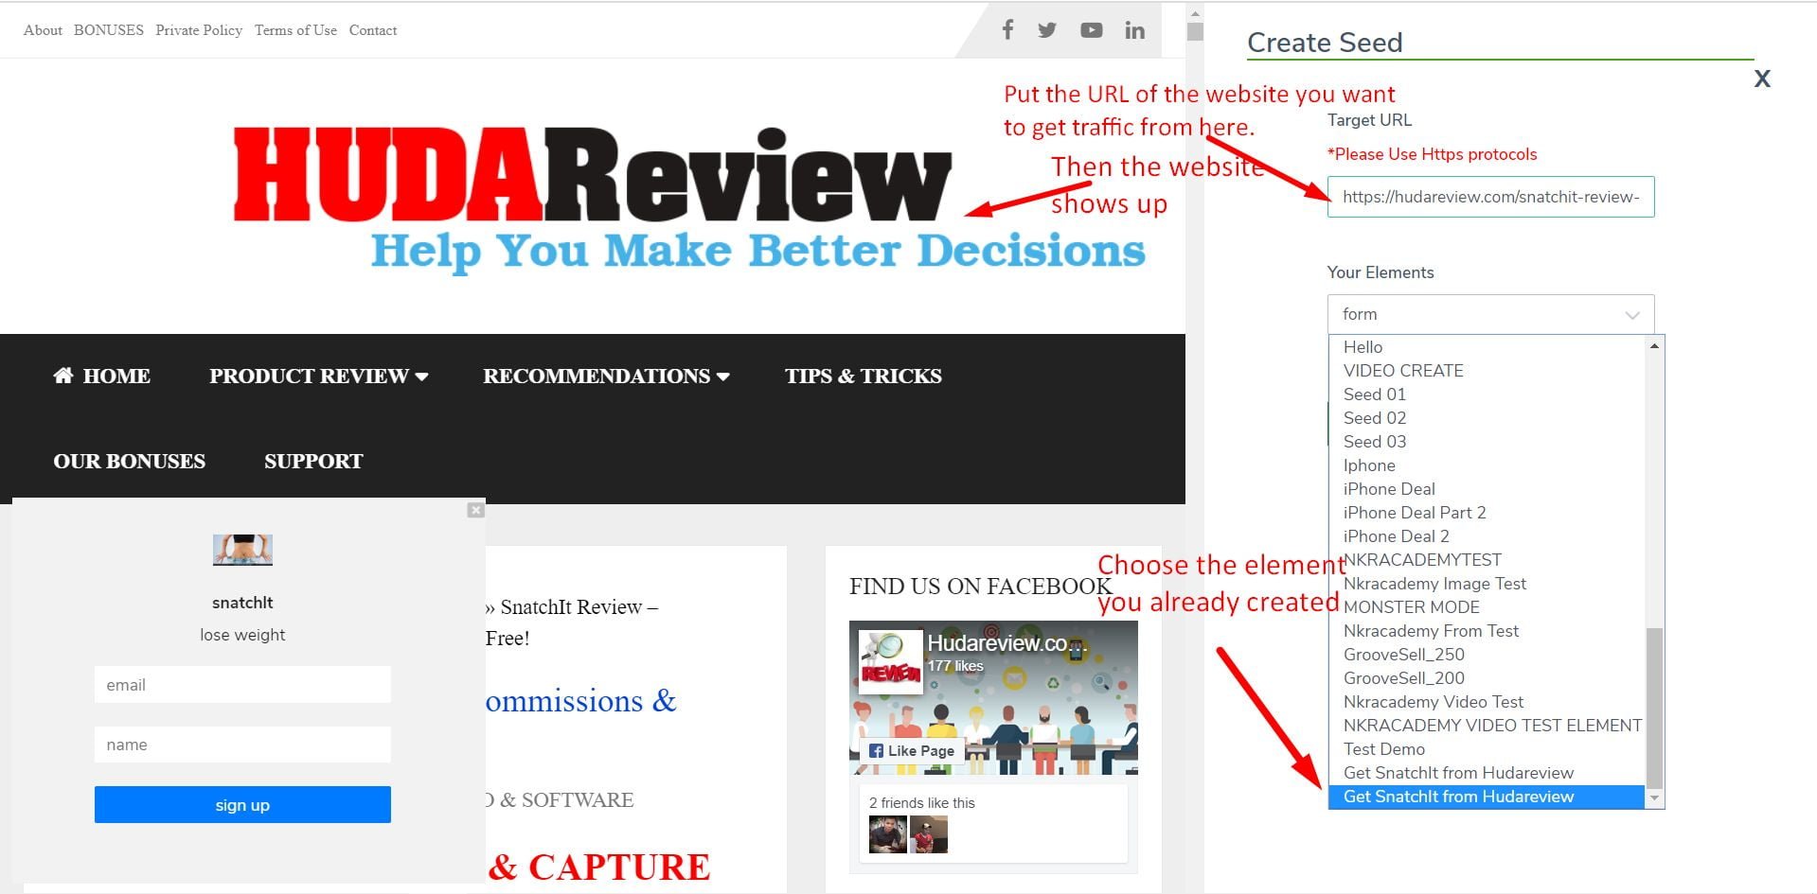Select the unhighlighted 'Get SnatchIt from Hudareview' option

tap(1487, 773)
